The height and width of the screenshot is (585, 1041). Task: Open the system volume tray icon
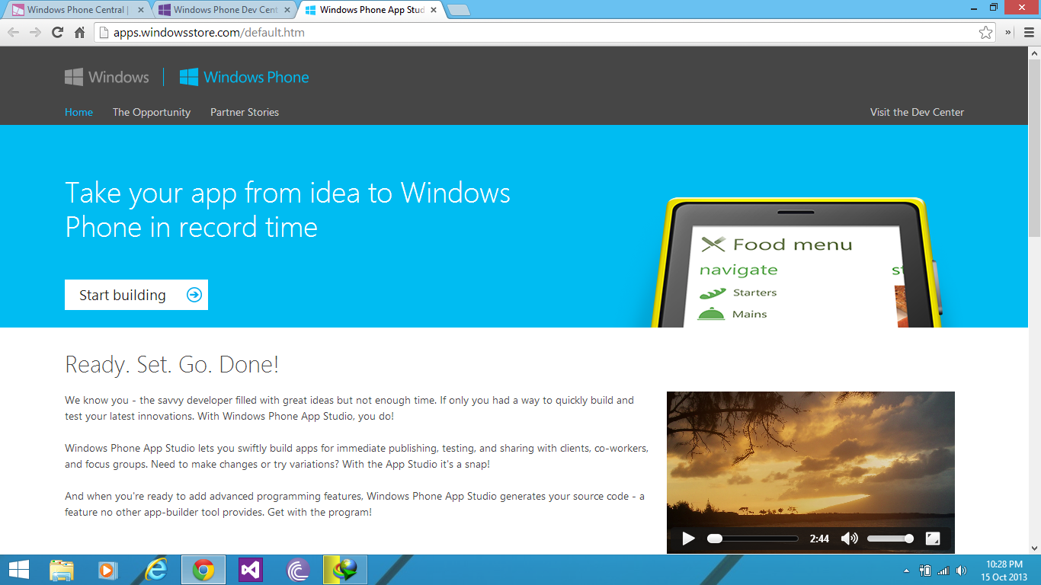coord(961,570)
